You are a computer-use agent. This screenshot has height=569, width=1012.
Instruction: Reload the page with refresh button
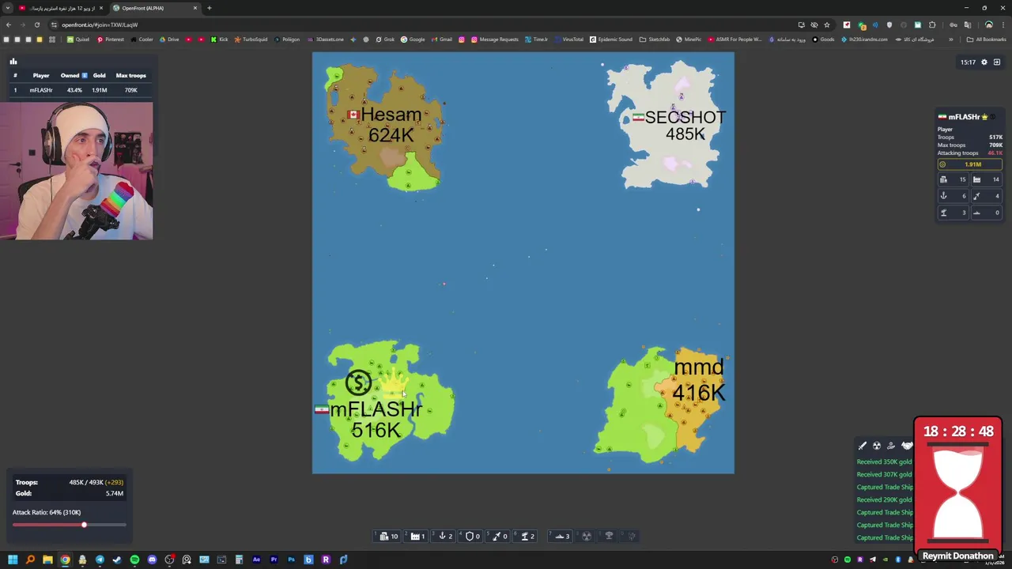click(x=36, y=24)
